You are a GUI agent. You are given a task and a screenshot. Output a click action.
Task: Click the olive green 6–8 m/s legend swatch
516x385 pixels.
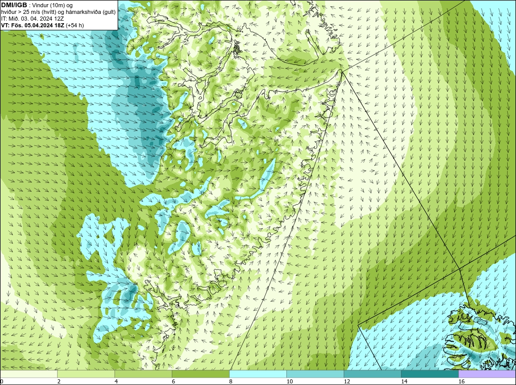[x=200, y=374]
